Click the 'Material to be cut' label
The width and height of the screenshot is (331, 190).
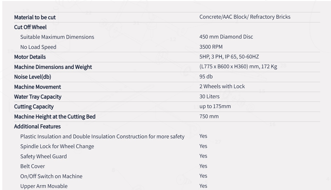coord(35,17)
